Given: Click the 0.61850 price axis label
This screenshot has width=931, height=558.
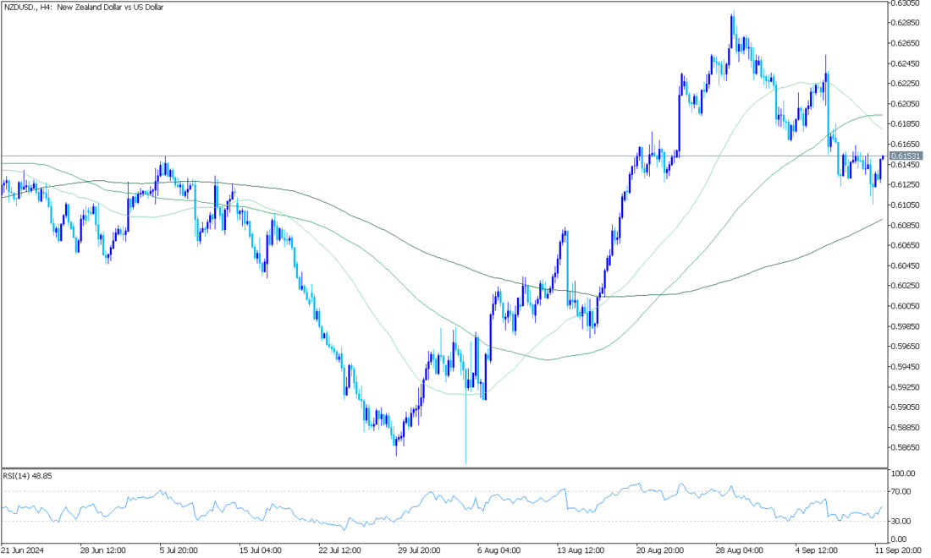Looking at the screenshot, I should 906,124.
